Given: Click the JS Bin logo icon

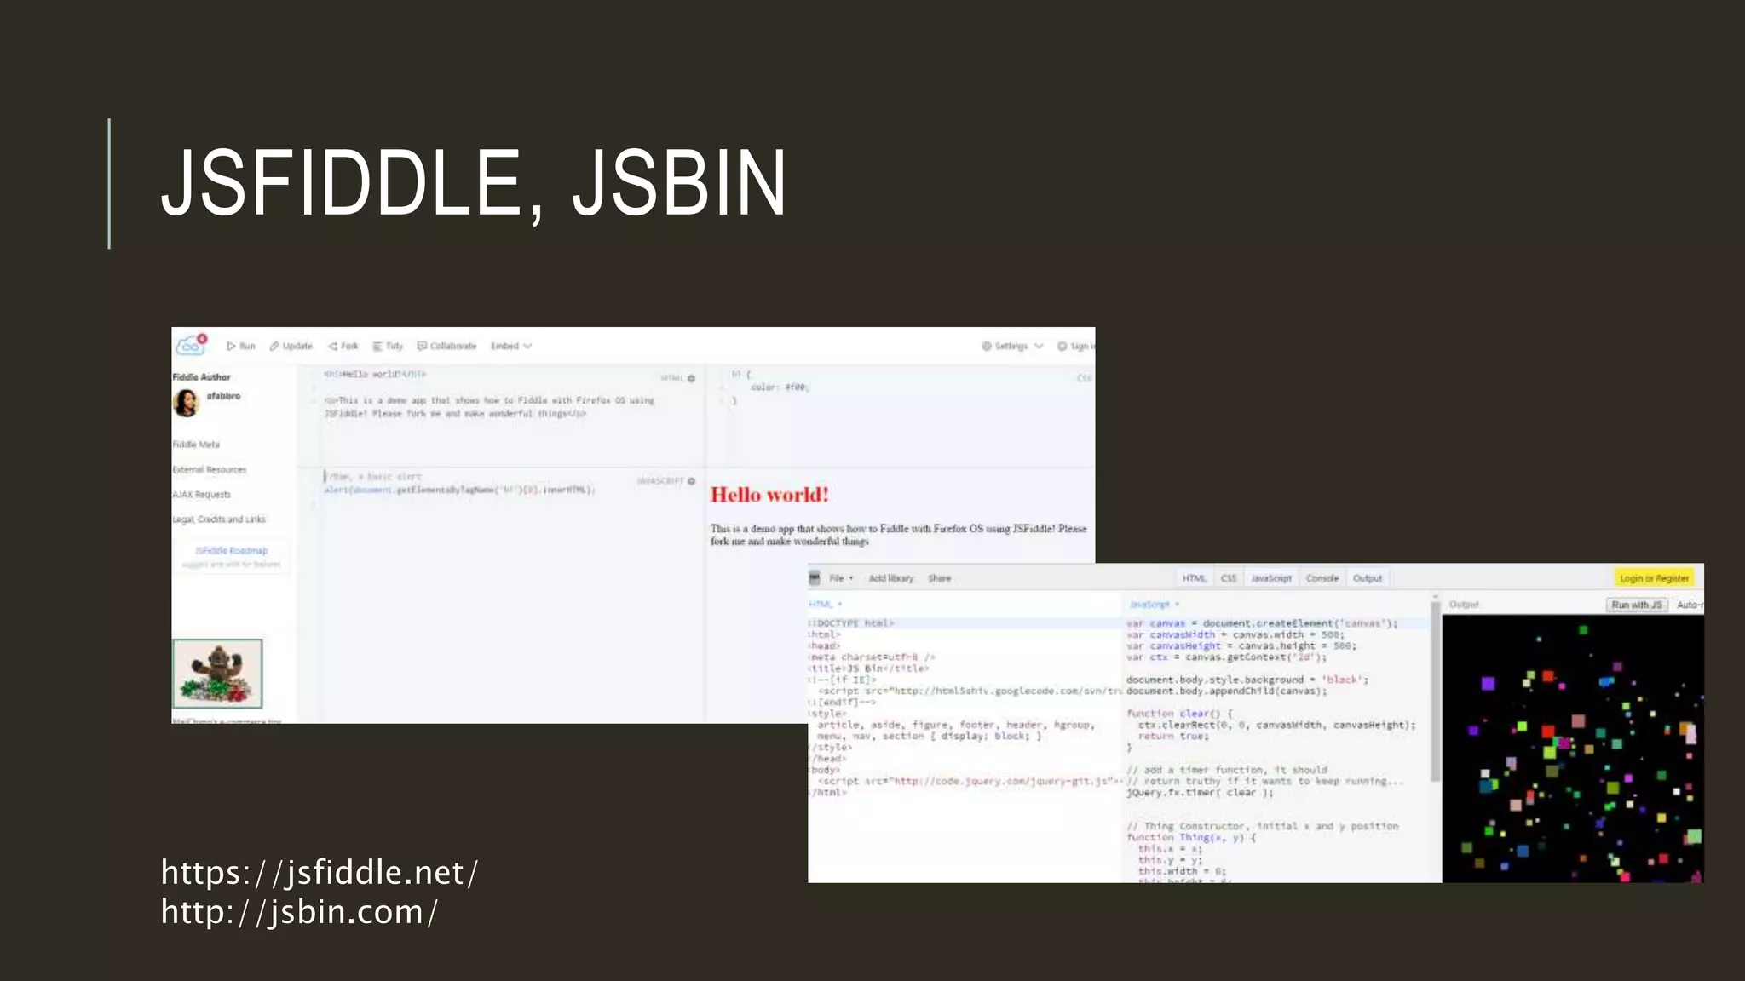Looking at the screenshot, I should [815, 578].
